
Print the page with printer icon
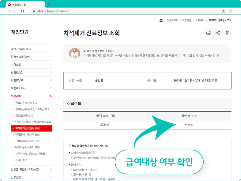click(208, 33)
